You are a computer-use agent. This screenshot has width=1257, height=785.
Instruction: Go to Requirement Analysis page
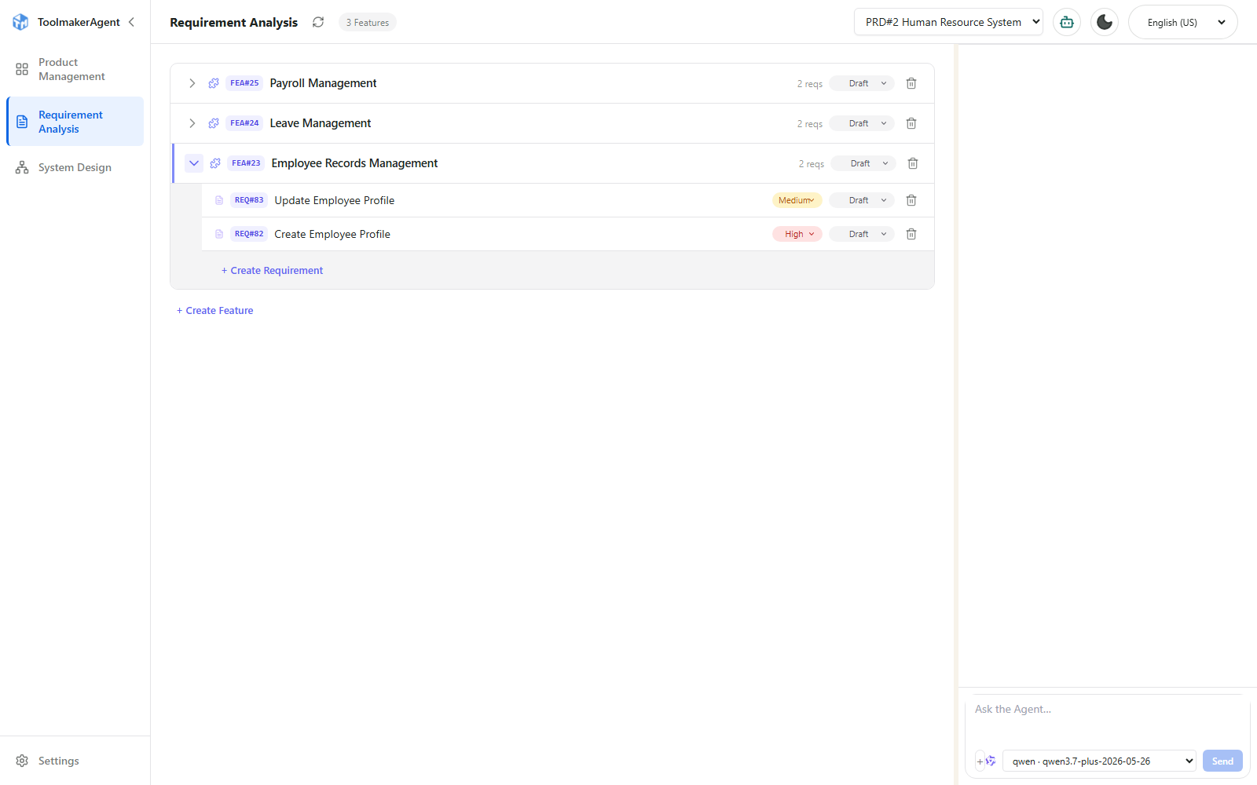pyautogui.click(x=75, y=122)
